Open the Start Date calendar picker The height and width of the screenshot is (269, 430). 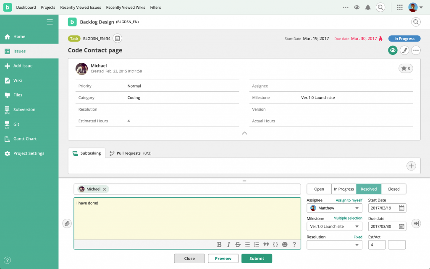(x=401, y=208)
